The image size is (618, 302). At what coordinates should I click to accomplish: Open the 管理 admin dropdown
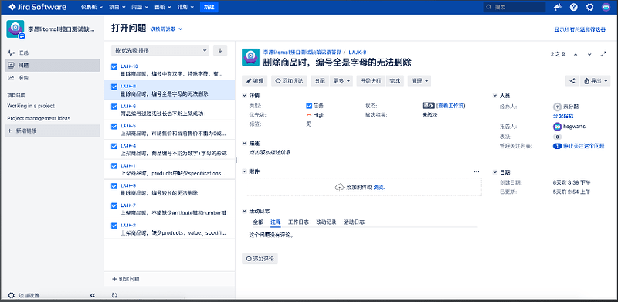pyautogui.click(x=419, y=81)
